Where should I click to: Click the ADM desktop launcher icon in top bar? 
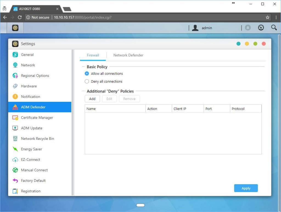tap(15, 28)
